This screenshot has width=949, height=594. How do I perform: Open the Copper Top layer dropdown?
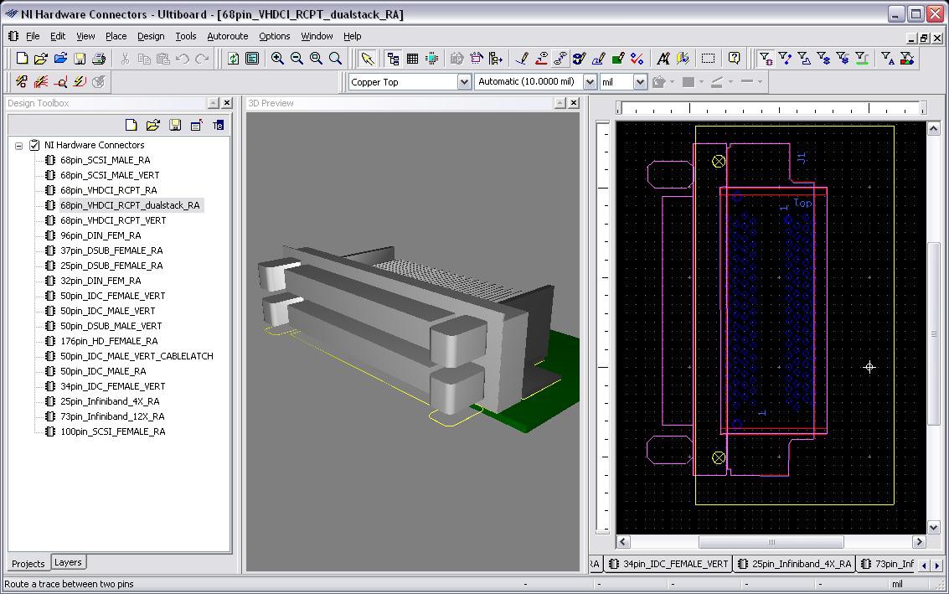coord(464,81)
